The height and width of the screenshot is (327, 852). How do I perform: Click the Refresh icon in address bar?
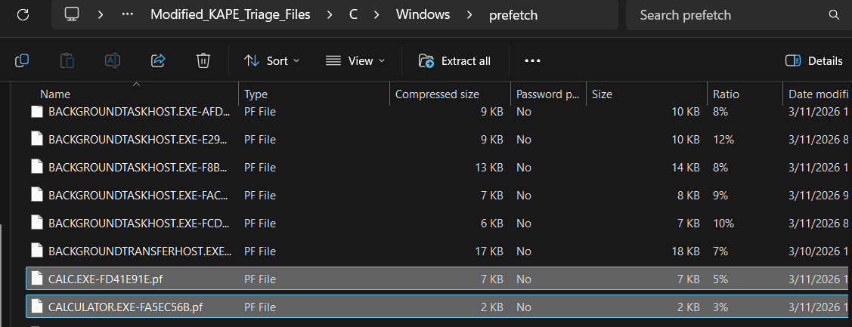point(23,14)
